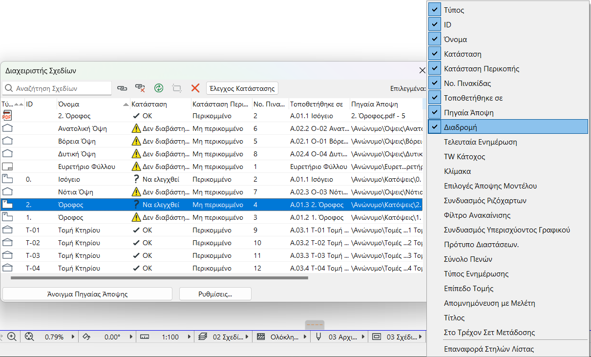
Task: Open the 1:100 scale dropdown arrow
Action: [189, 336]
